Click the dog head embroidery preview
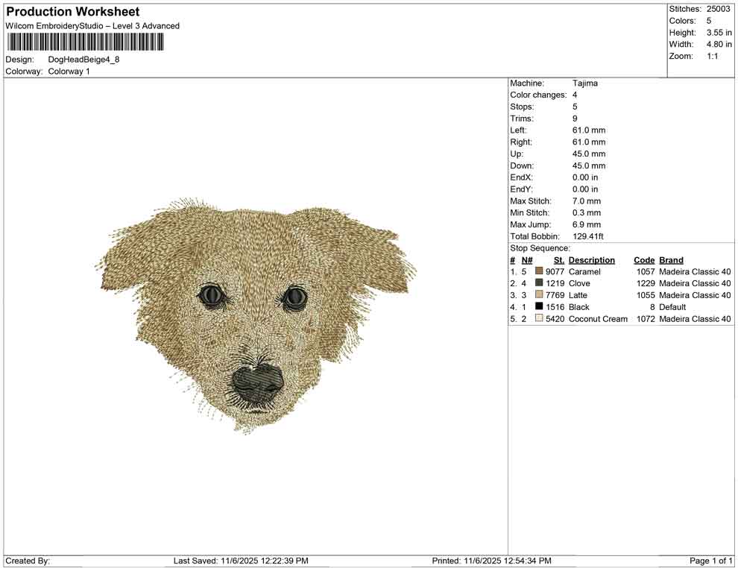The image size is (738, 568). click(255, 313)
